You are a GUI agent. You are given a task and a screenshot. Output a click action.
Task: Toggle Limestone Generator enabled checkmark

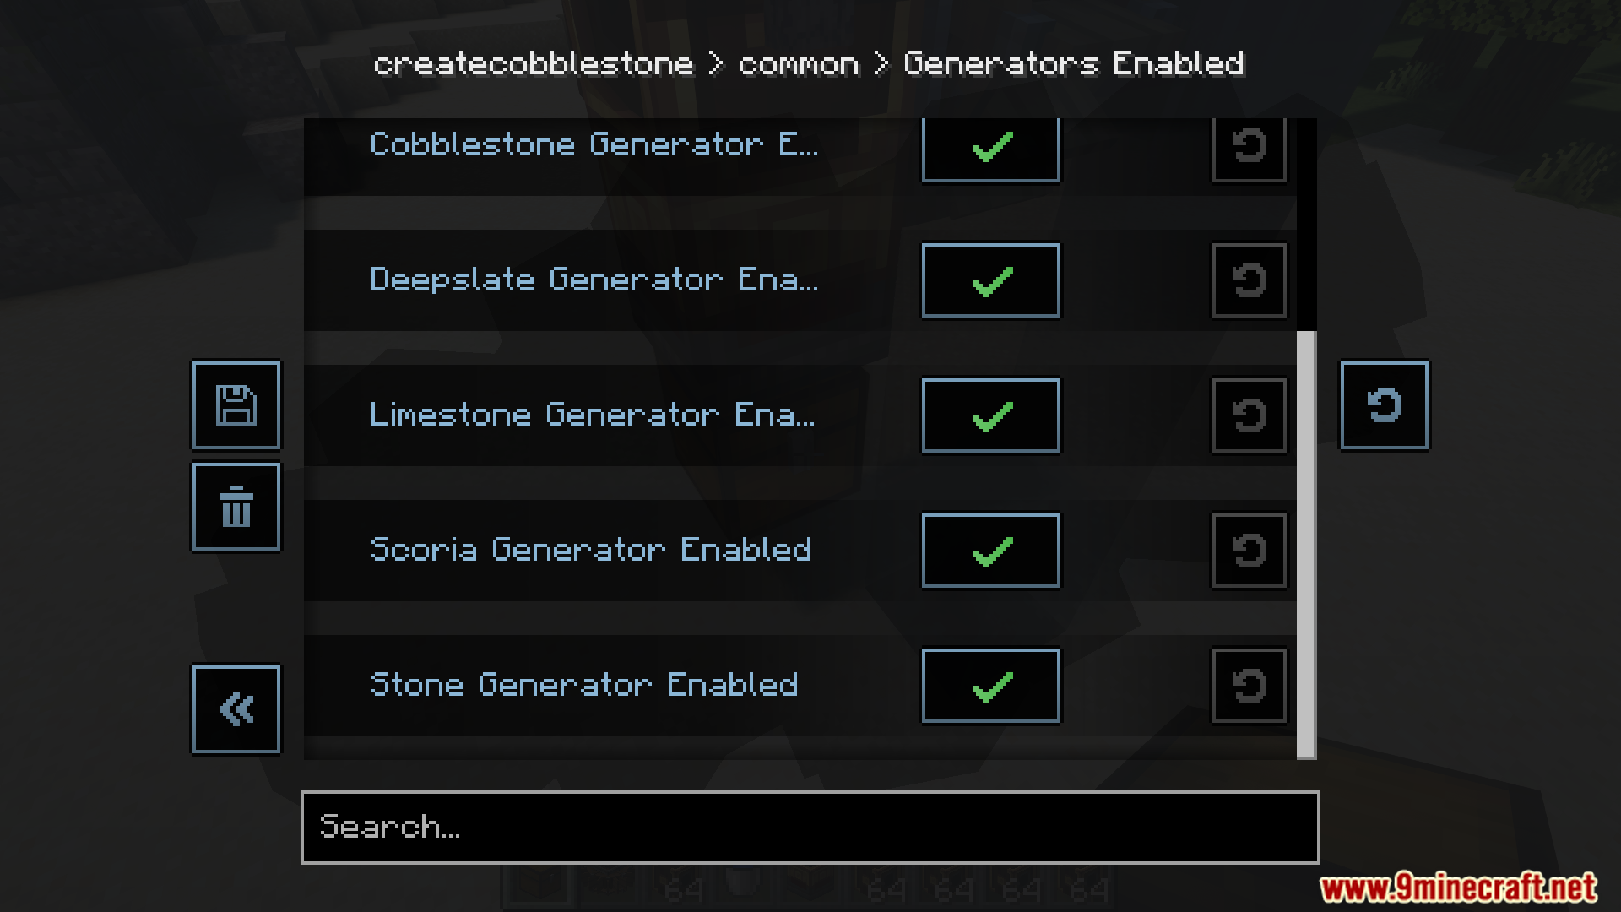tap(991, 415)
